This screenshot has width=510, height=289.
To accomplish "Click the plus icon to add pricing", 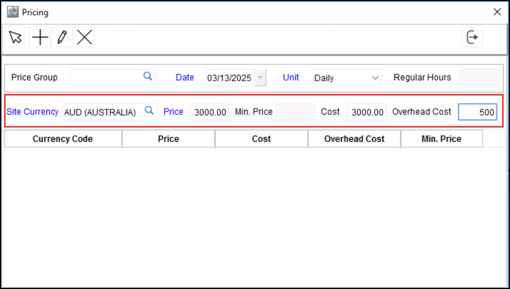I will (39, 38).
